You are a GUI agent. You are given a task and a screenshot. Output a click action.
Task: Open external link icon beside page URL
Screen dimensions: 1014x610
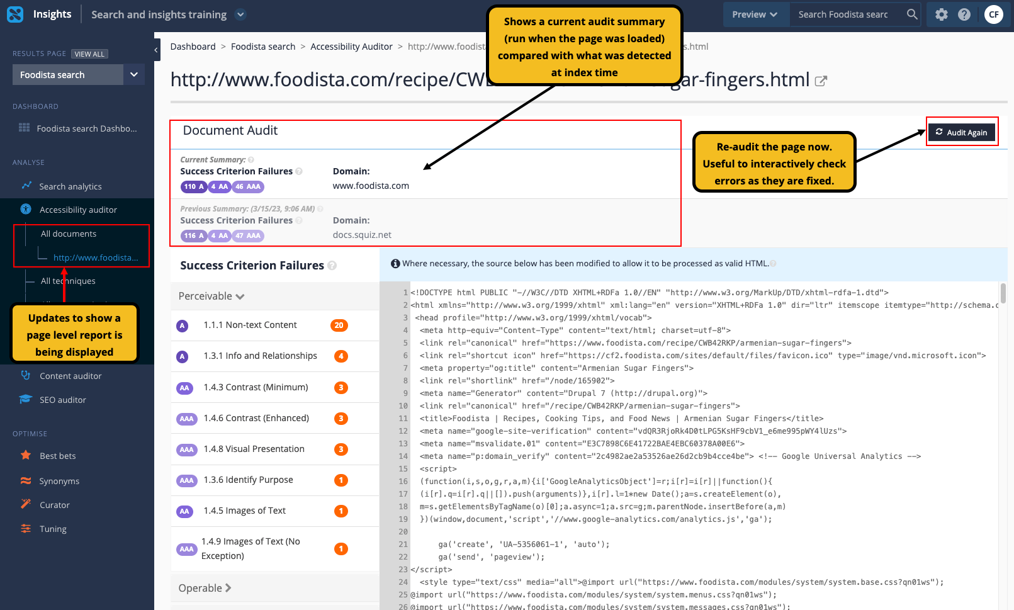pyautogui.click(x=821, y=81)
